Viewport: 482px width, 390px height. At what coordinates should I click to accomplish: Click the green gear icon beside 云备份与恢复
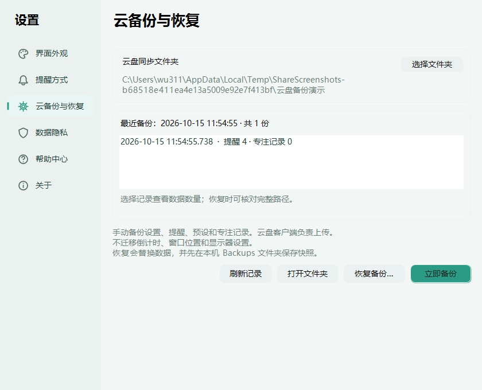(x=23, y=106)
